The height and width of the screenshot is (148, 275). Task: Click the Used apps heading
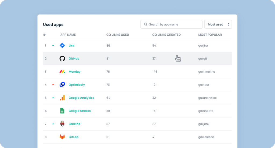click(53, 24)
